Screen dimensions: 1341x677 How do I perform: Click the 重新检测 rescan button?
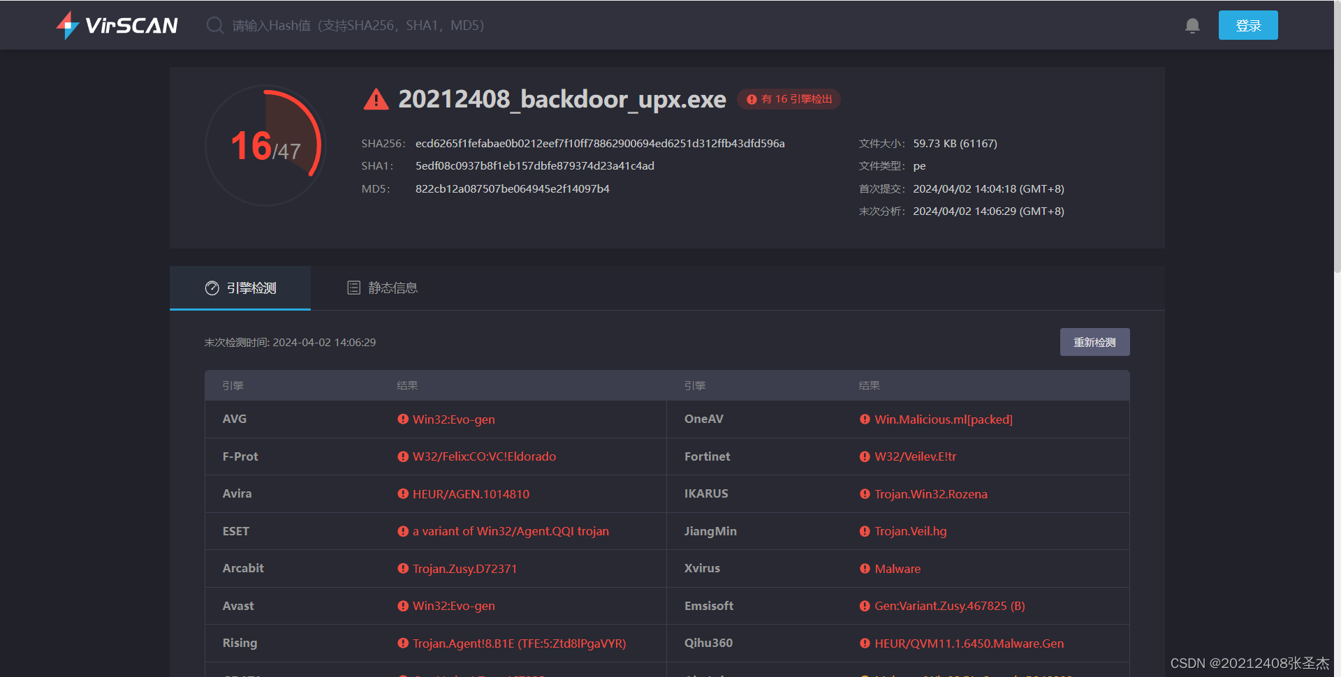coord(1094,342)
